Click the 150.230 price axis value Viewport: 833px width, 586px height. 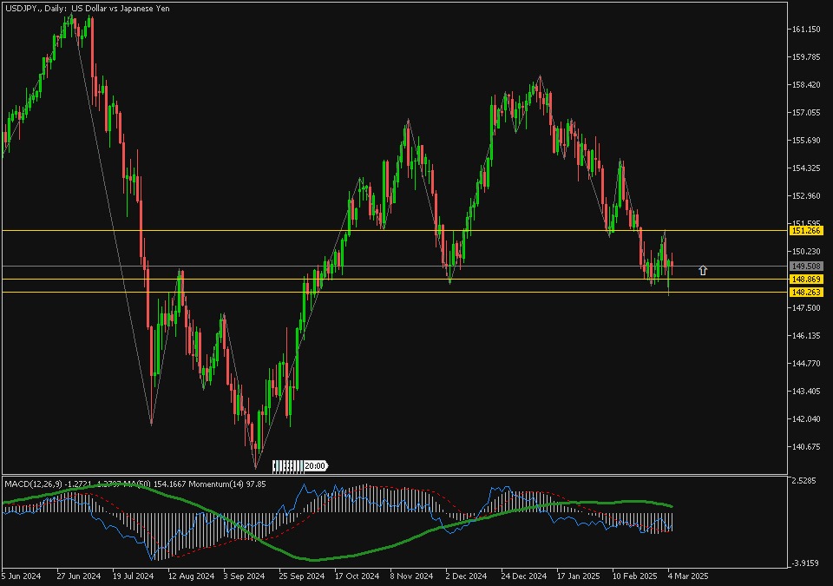coord(806,252)
